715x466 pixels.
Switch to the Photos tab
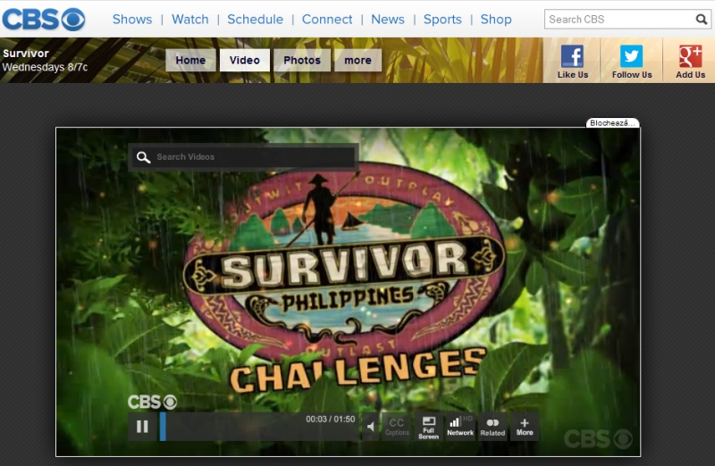pyautogui.click(x=302, y=60)
